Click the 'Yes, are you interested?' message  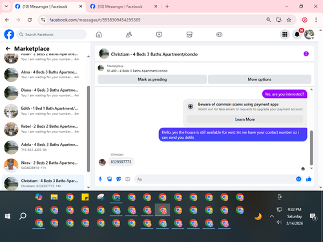click(x=284, y=94)
